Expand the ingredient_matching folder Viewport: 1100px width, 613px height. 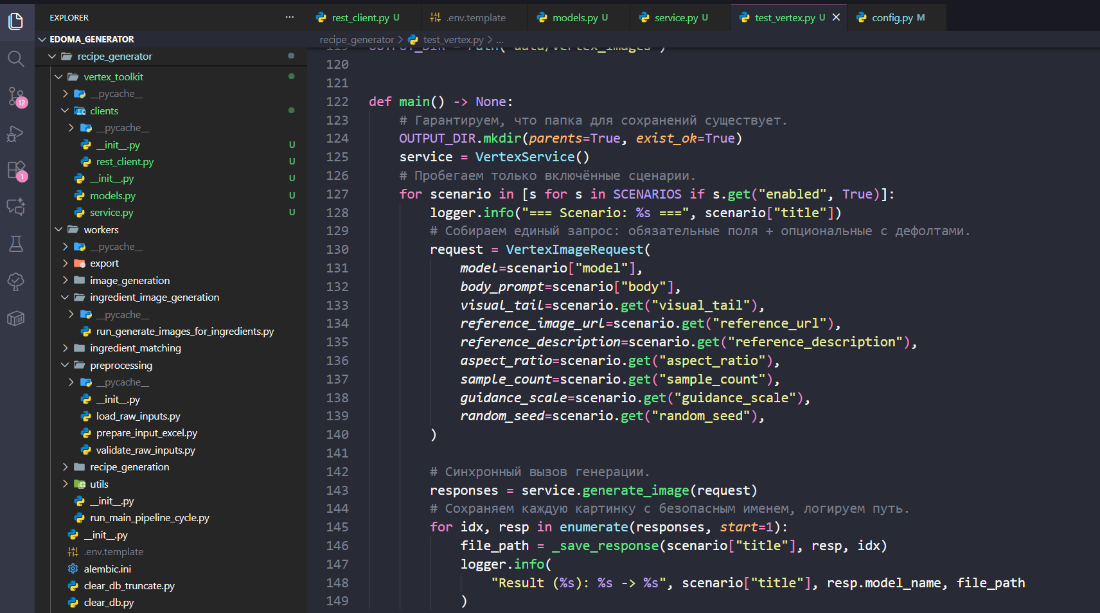[65, 348]
